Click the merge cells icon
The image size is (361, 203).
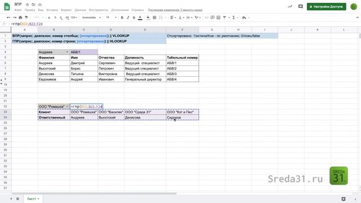pyautogui.click(x=161, y=17)
